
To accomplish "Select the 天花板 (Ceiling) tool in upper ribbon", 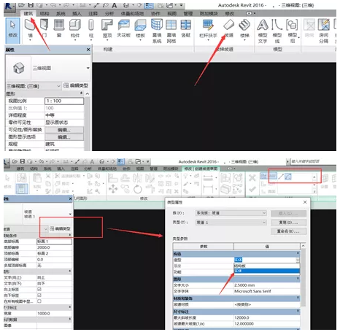I will tap(124, 28).
